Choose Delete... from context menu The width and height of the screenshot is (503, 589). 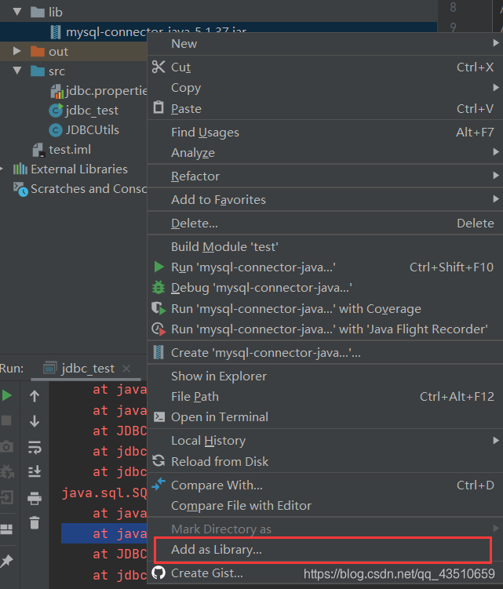coord(325,223)
